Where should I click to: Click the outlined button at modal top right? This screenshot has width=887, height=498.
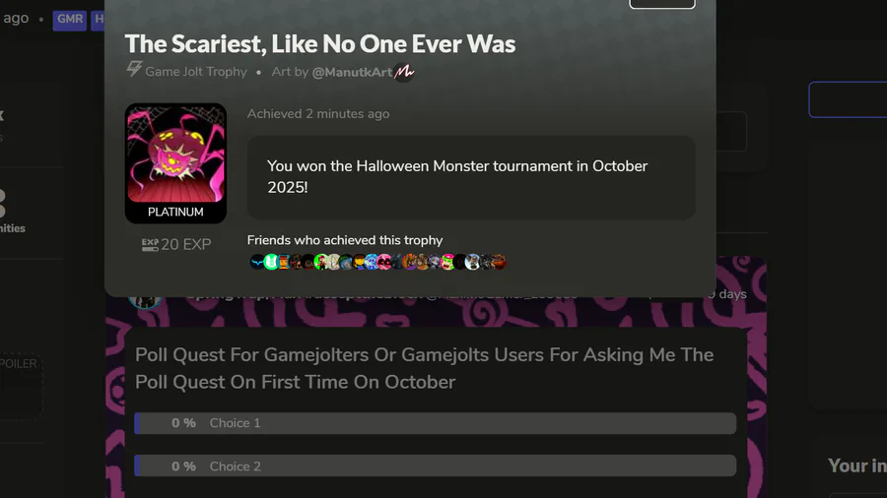(x=662, y=3)
